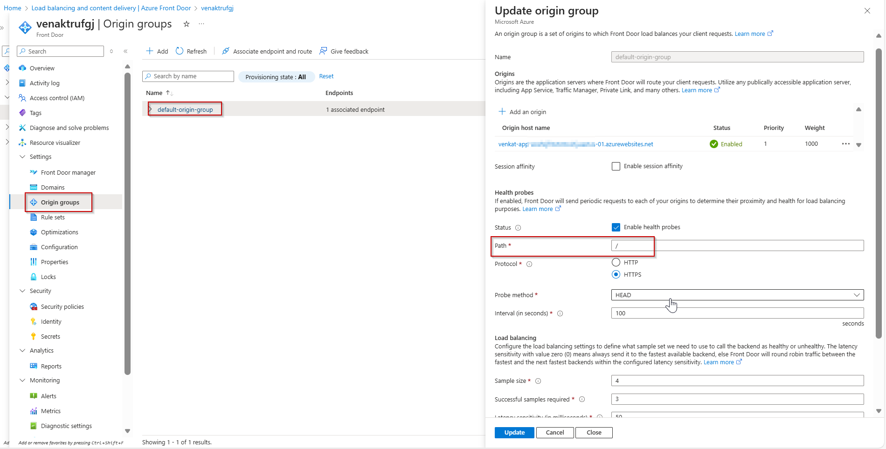The width and height of the screenshot is (886, 449).
Task: Click the info icon beside Successful samples required
Action: [x=582, y=399]
